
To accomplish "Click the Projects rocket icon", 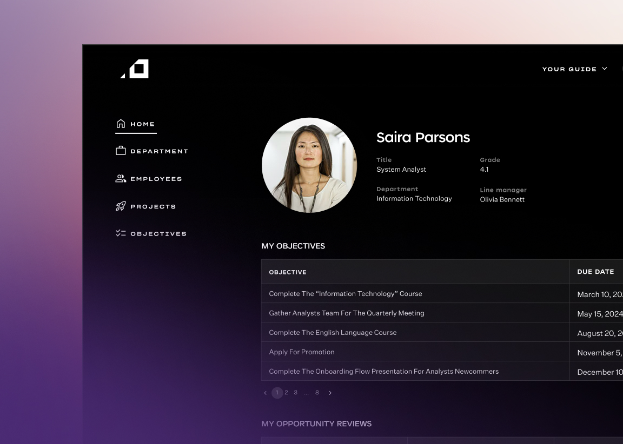I will click(x=121, y=206).
